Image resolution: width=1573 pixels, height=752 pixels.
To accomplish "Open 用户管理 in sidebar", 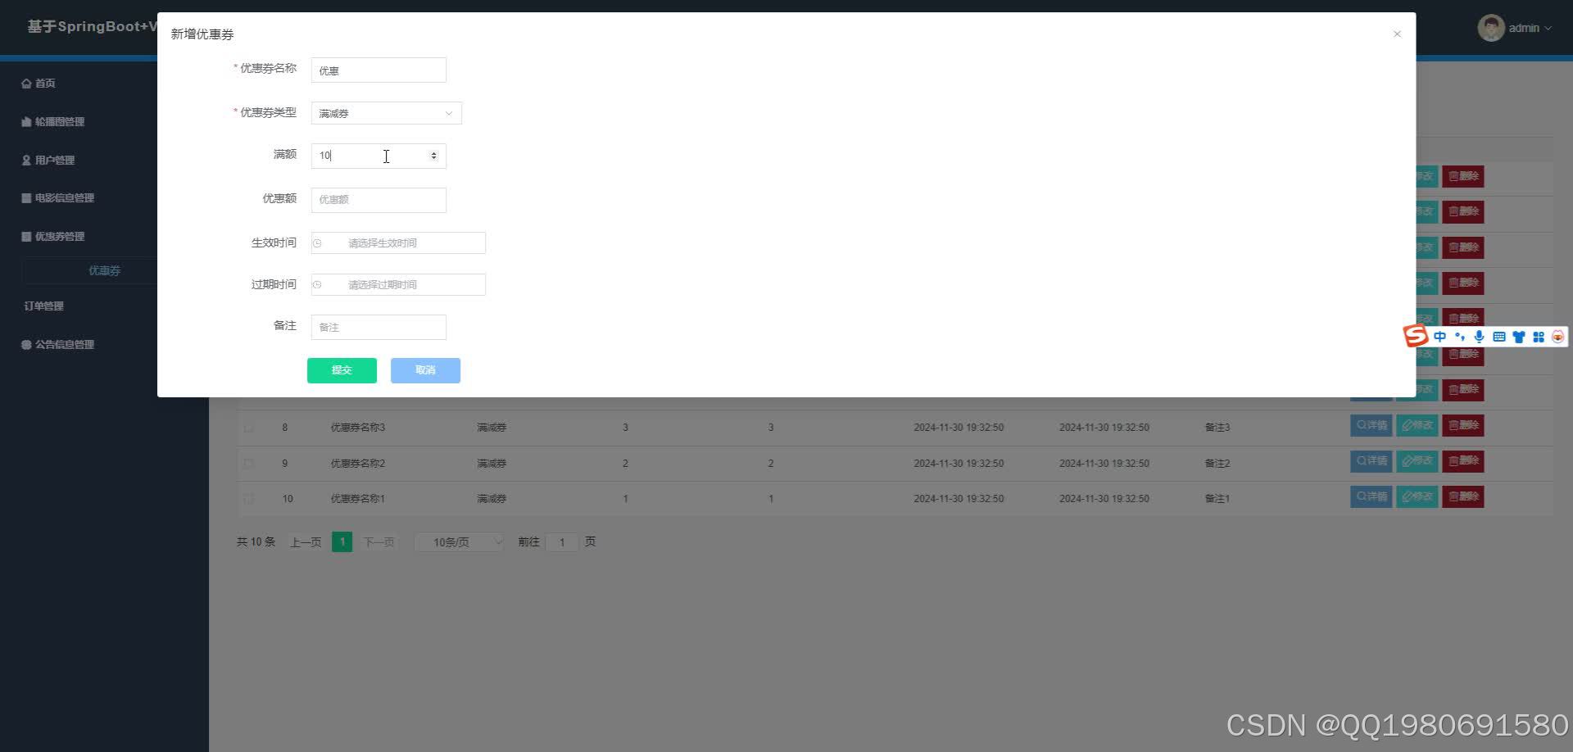I will (x=48, y=161).
